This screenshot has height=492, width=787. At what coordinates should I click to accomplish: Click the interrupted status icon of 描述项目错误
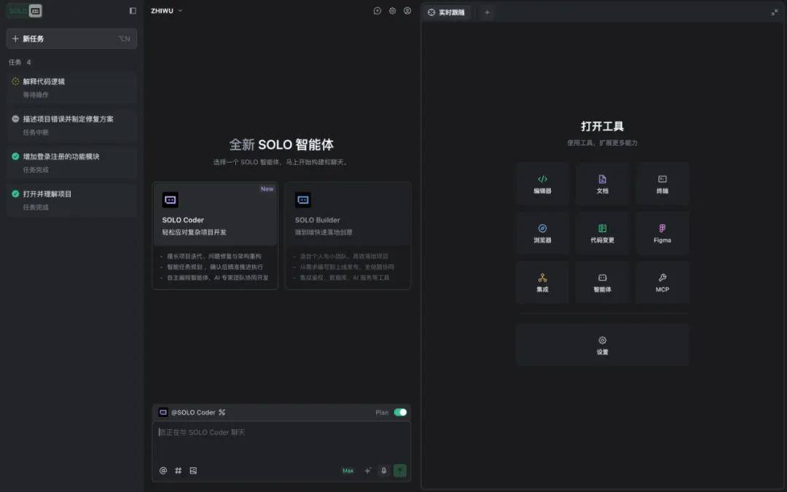click(15, 119)
